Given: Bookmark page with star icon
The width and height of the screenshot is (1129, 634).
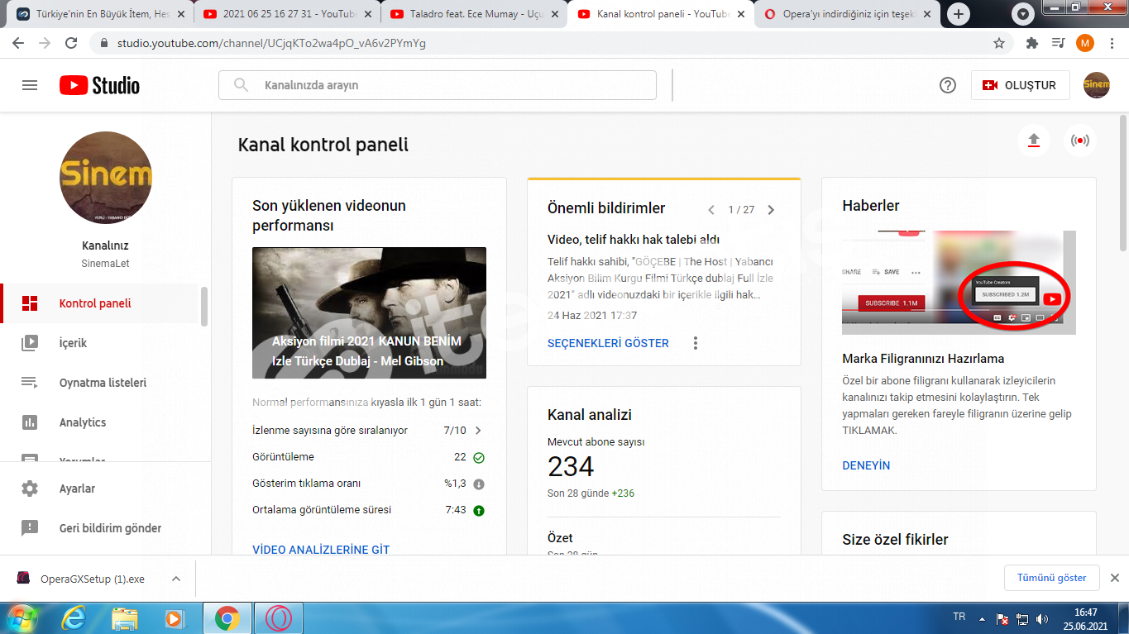Looking at the screenshot, I should [x=999, y=43].
